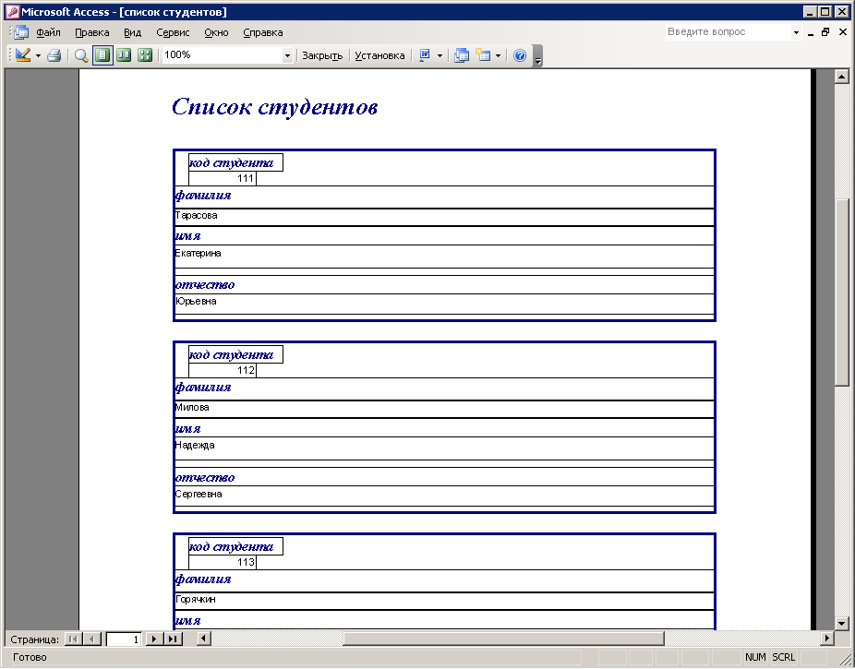Click the Список студентов report title

(x=275, y=107)
